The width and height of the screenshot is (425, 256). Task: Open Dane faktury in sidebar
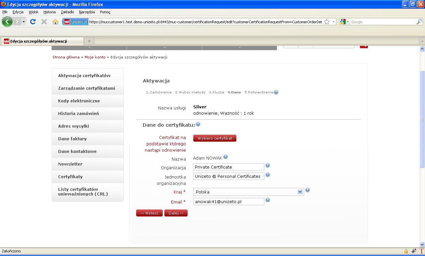tap(88, 139)
